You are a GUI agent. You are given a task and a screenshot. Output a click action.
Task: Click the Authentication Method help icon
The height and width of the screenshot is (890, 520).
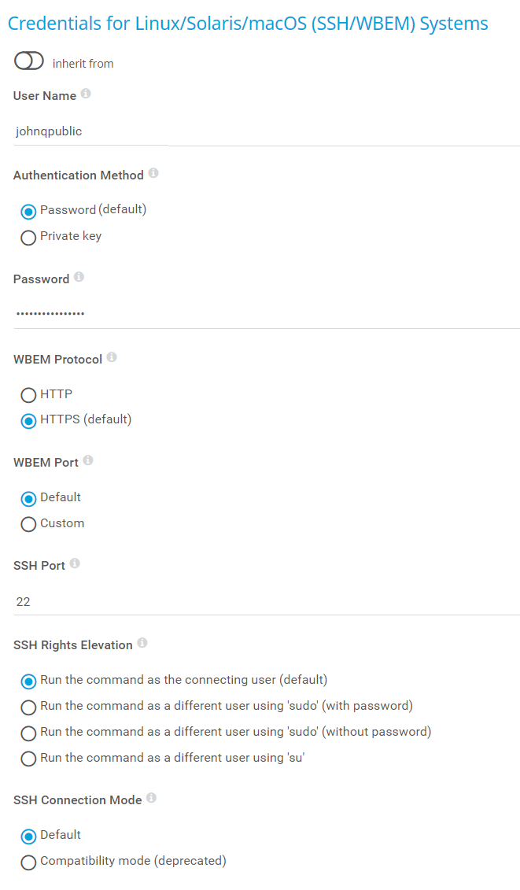pyautogui.click(x=153, y=173)
